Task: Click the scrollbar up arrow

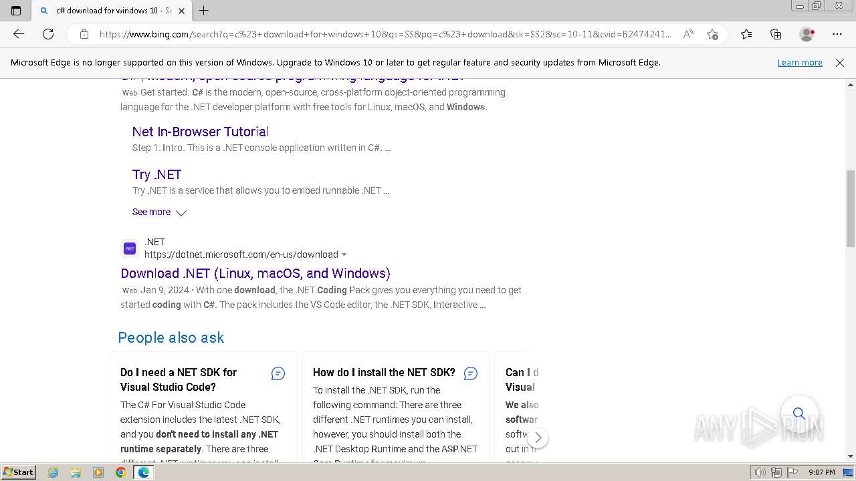Action: [851, 85]
